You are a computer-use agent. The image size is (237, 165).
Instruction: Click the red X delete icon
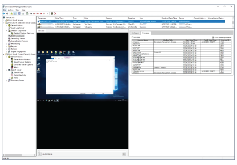[x=55, y=13]
